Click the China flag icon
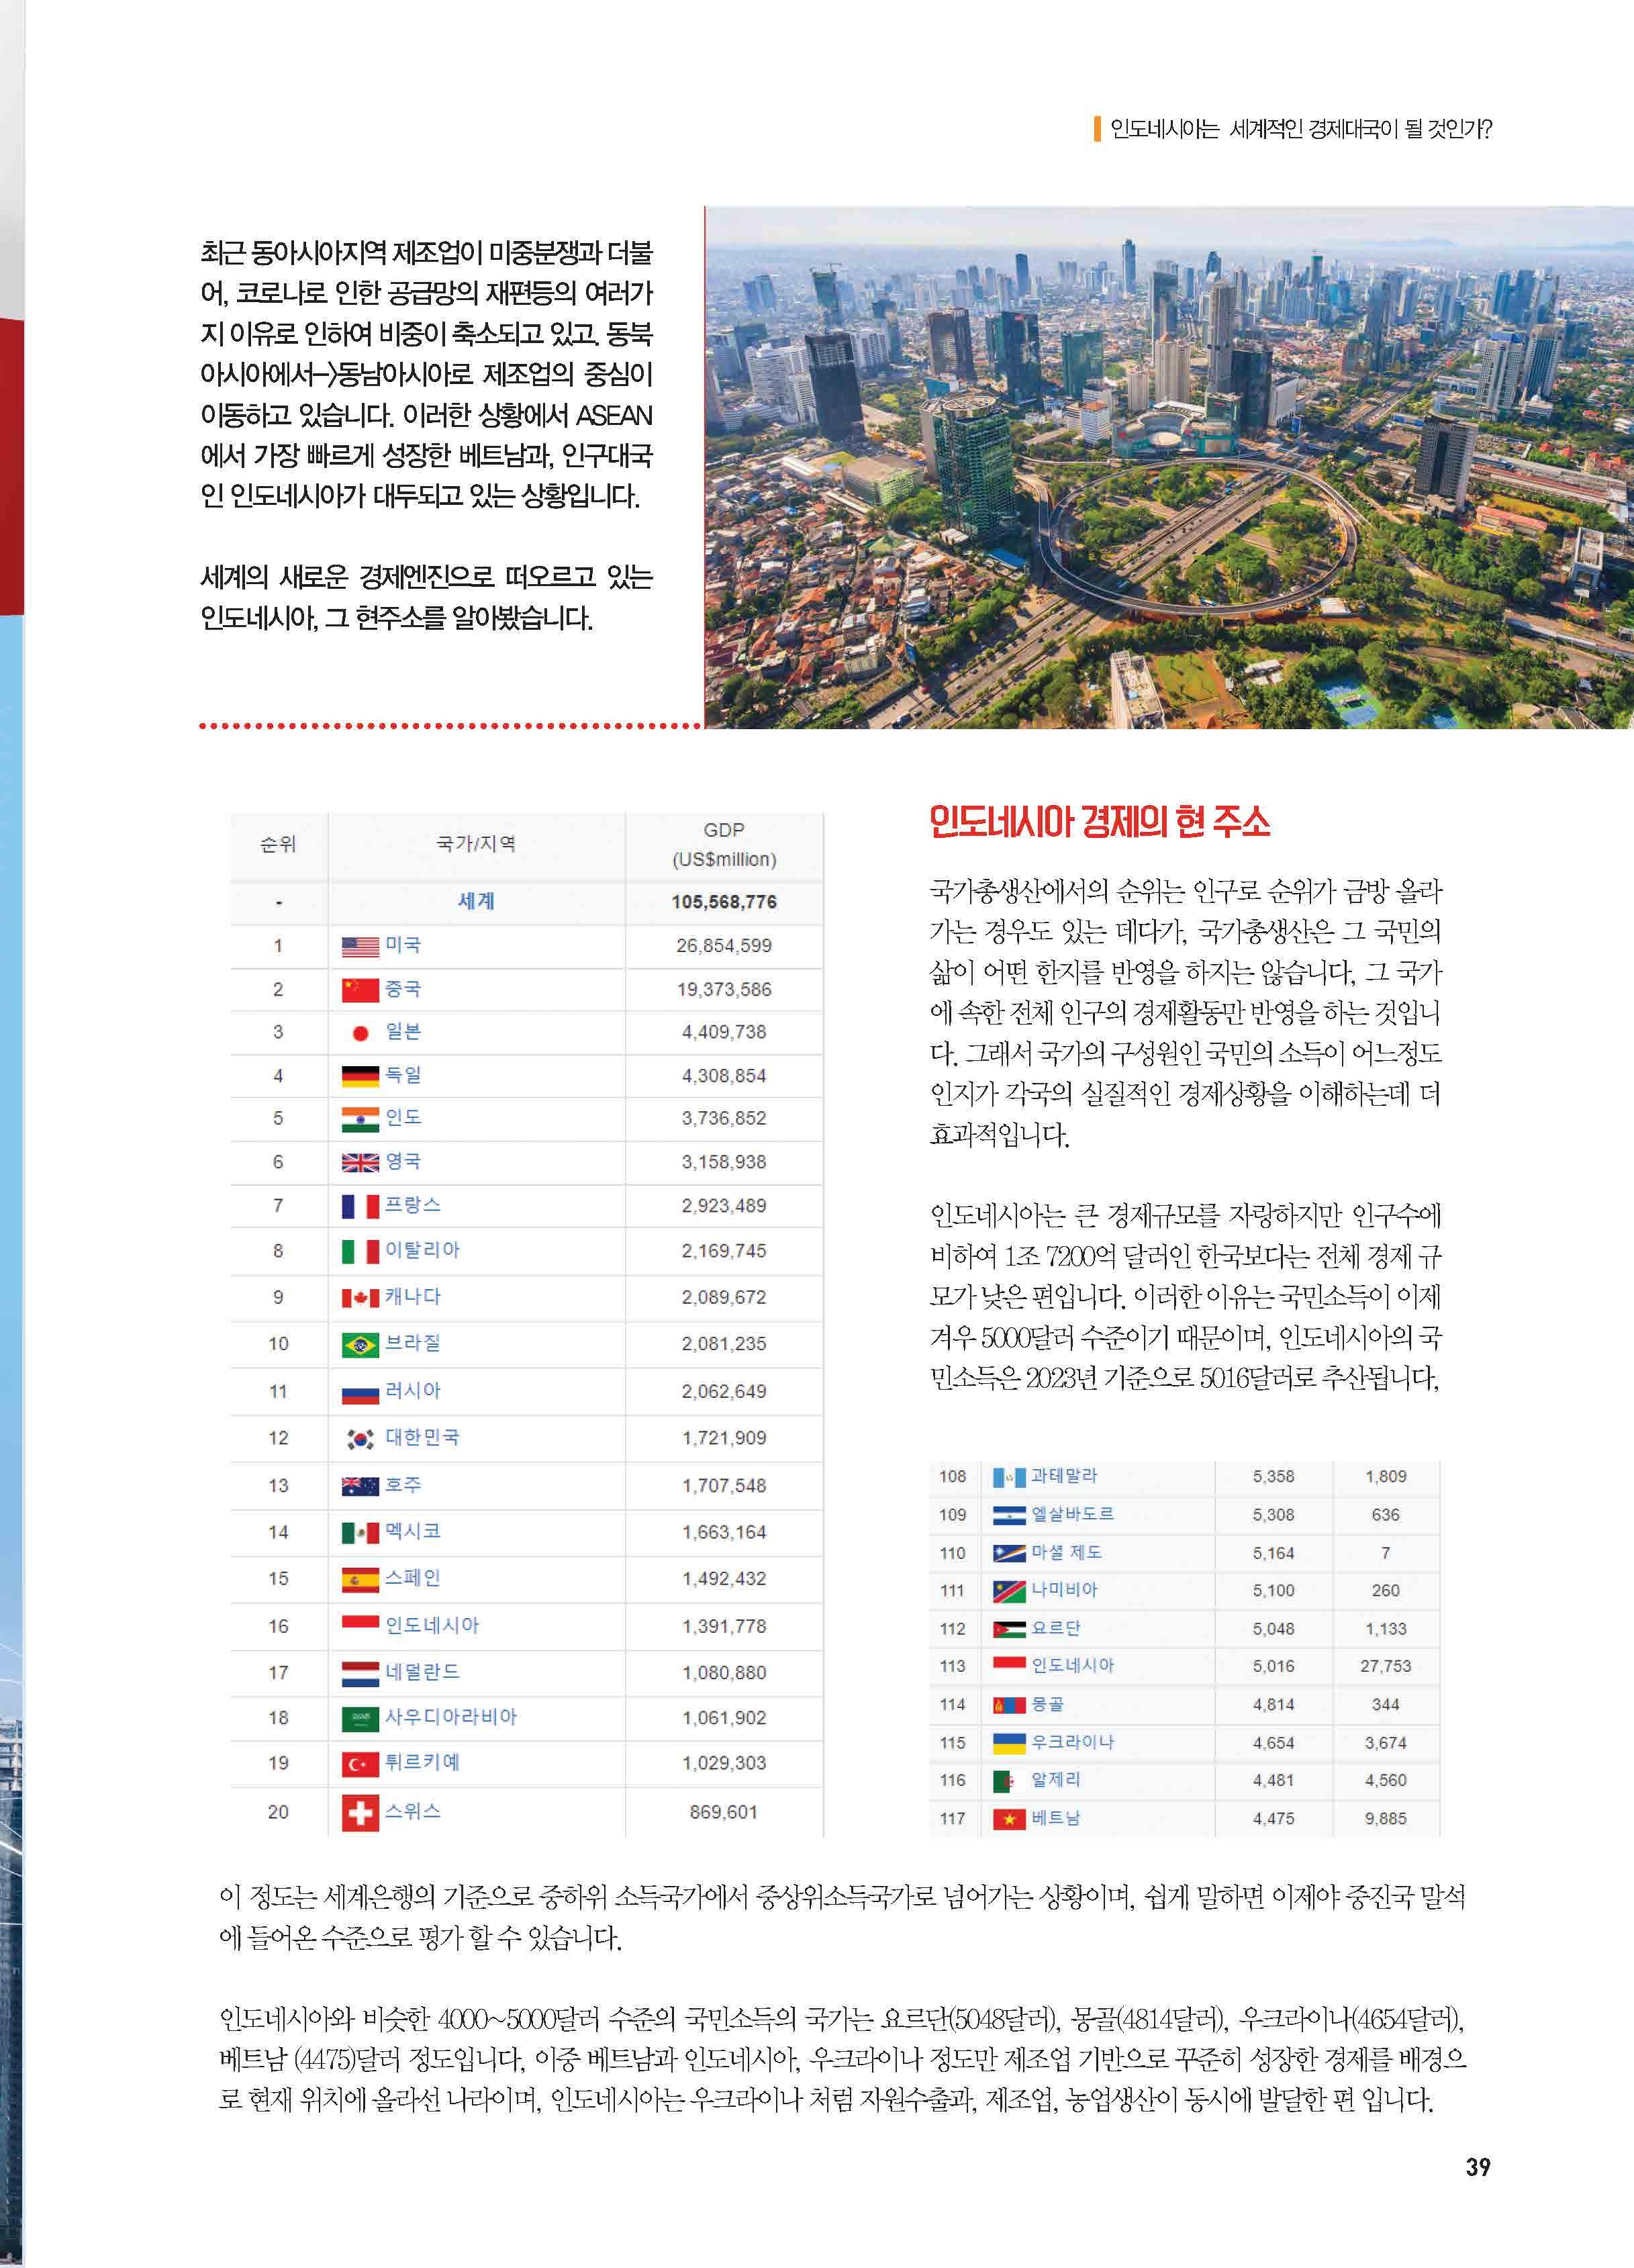1634x2268 pixels. (x=360, y=990)
